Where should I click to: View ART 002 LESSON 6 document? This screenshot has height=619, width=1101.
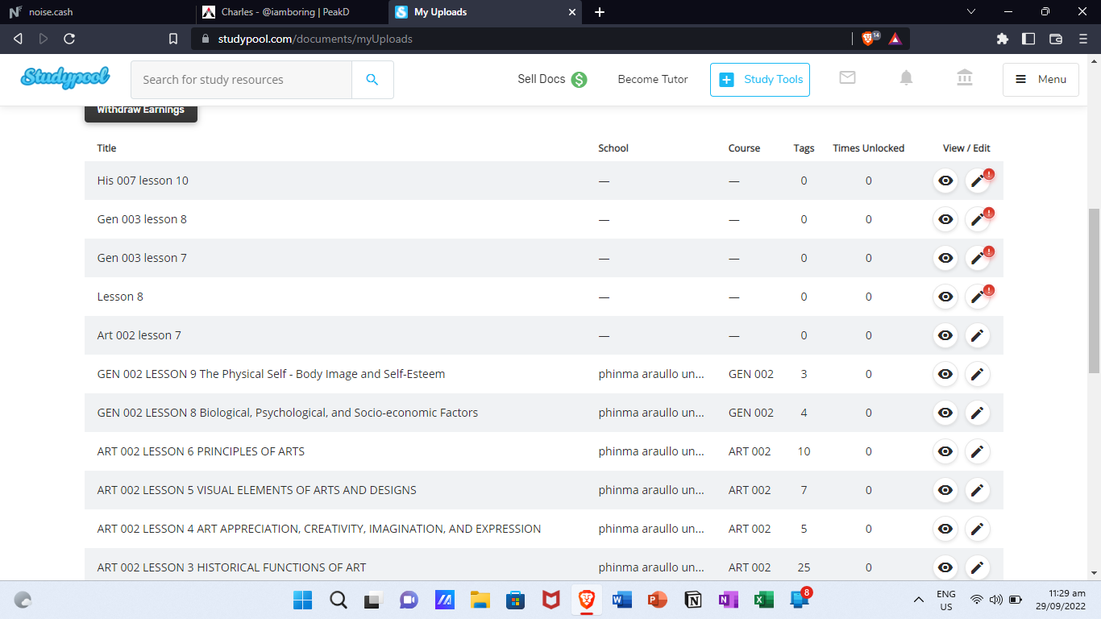(945, 451)
